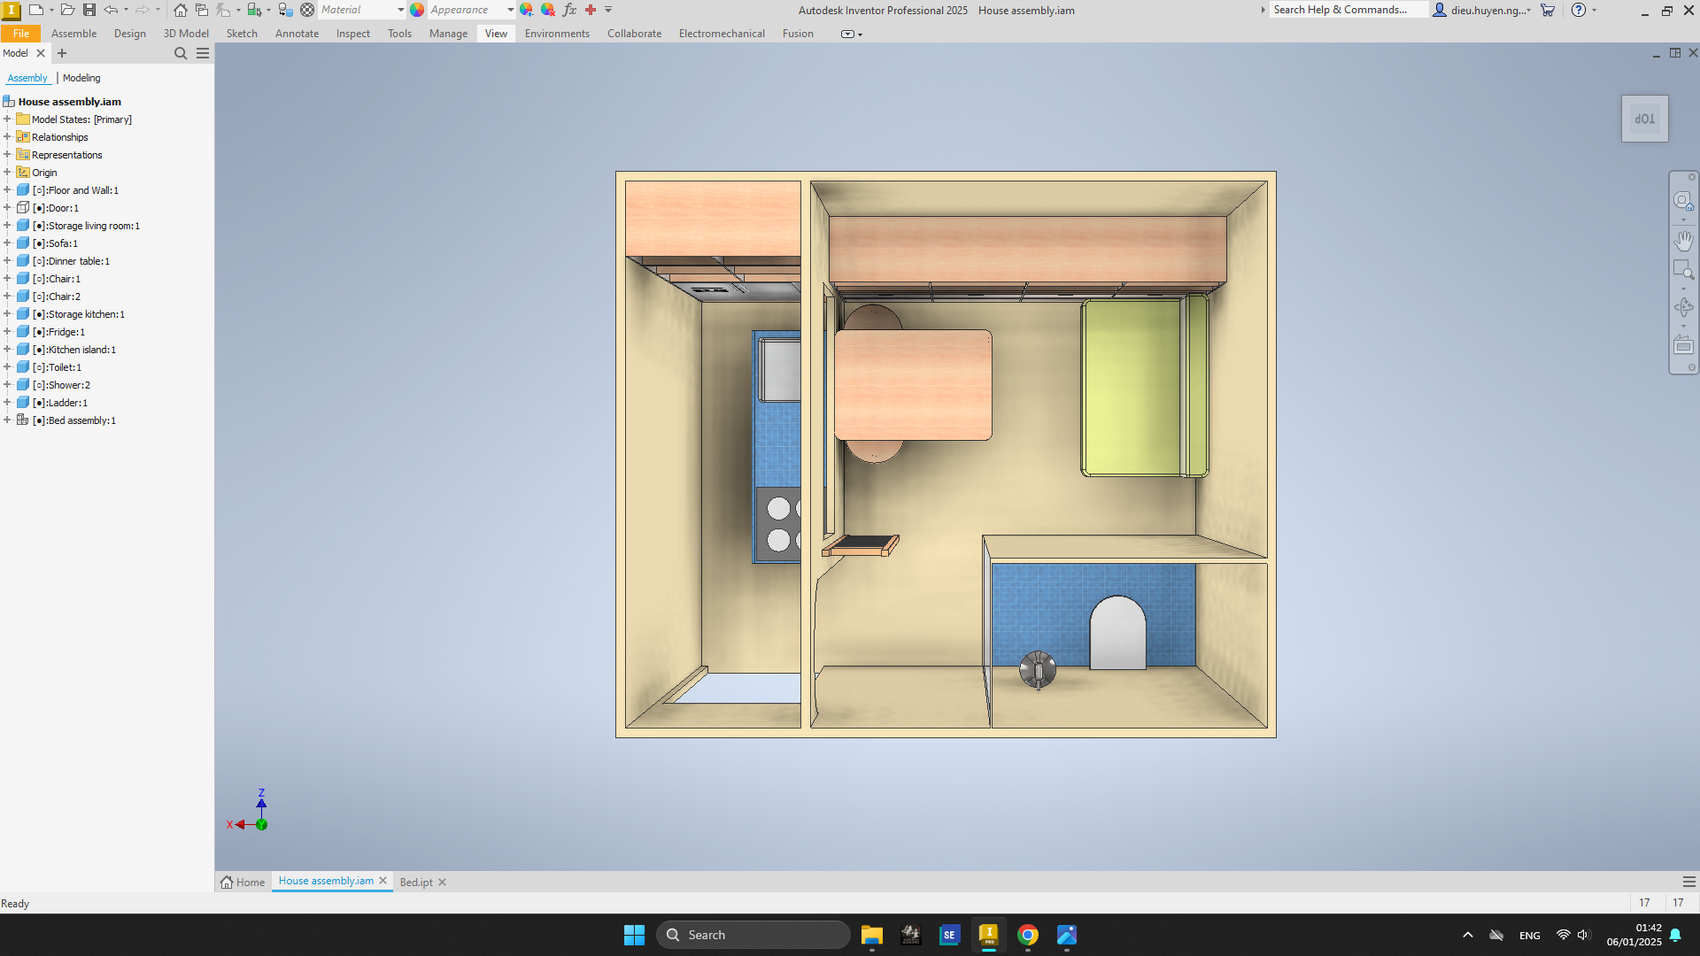Click the Windows taskbar Search box
The width and height of the screenshot is (1700, 956).
[753, 935]
